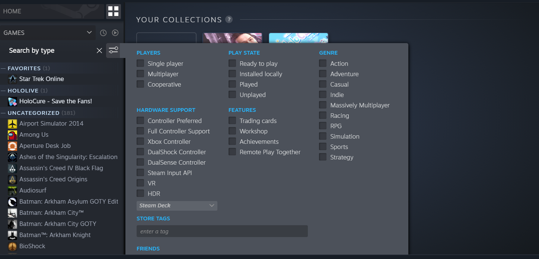The image size is (539, 259).
Task: Expand the GAMES dropdown in the sidebar
Action: coord(89,33)
